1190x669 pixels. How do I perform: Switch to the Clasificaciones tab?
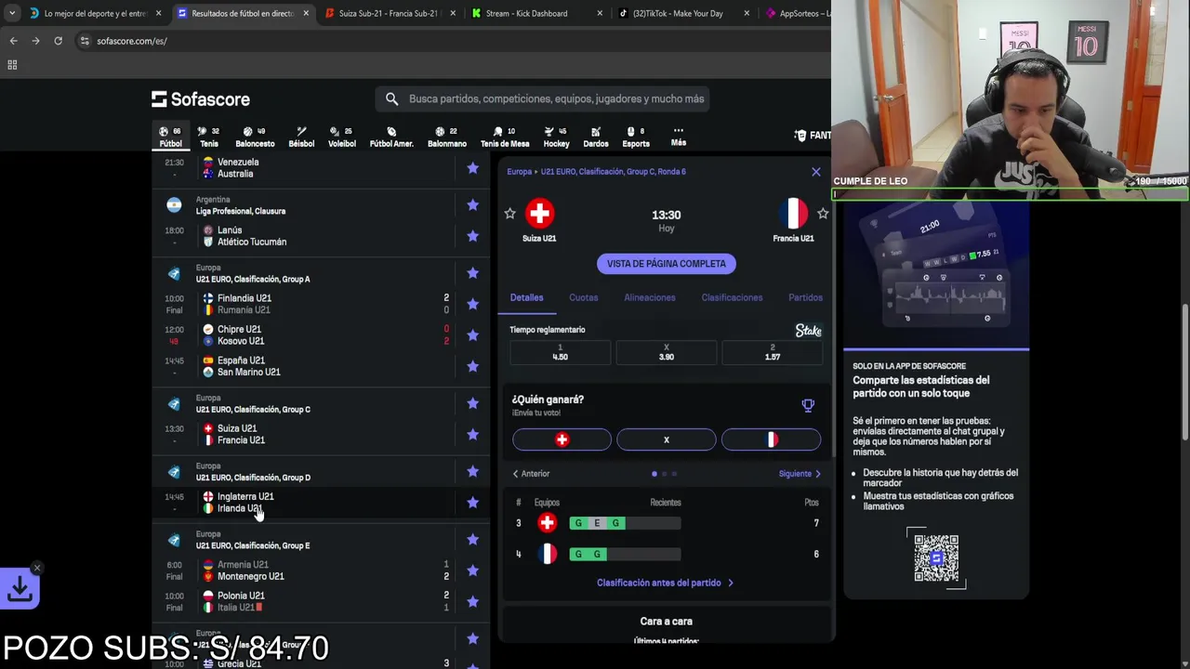click(x=732, y=297)
